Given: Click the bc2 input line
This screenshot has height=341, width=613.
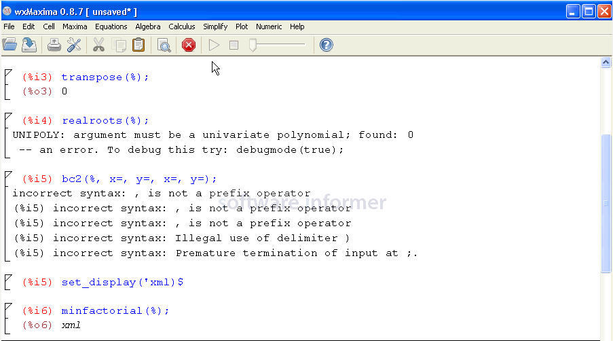Looking at the screenshot, I should click(x=139, y=179).
